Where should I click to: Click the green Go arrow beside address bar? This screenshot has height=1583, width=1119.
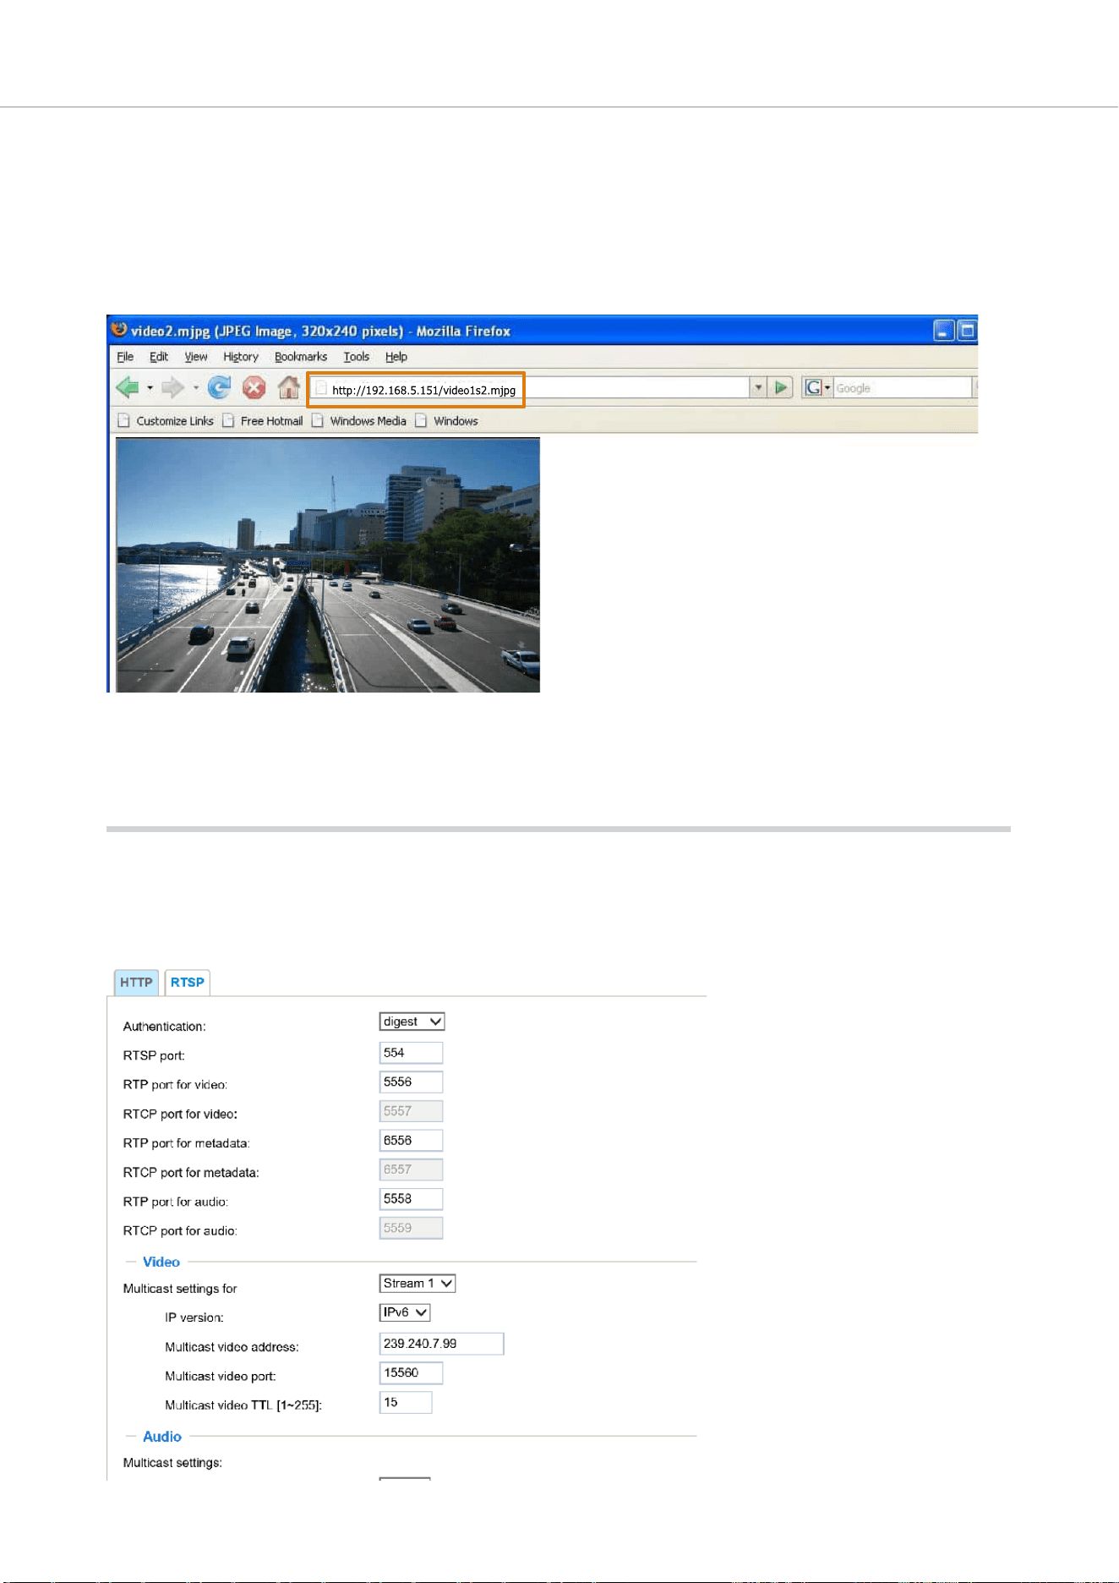(x=781, y=387)
